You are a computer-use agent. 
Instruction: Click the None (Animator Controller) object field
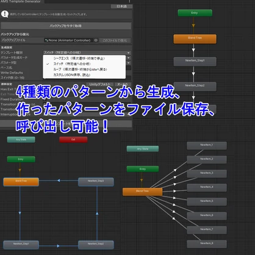coord(69,40)
